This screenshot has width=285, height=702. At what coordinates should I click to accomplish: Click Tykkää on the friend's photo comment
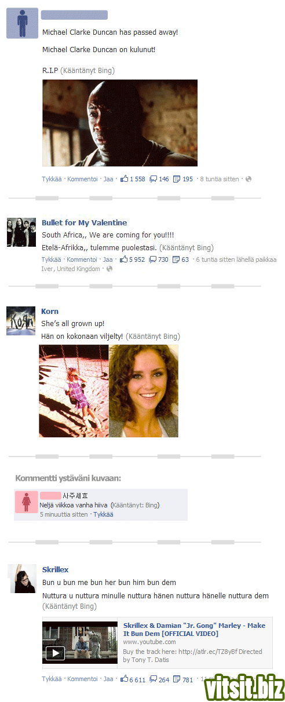tap(103, 514)
